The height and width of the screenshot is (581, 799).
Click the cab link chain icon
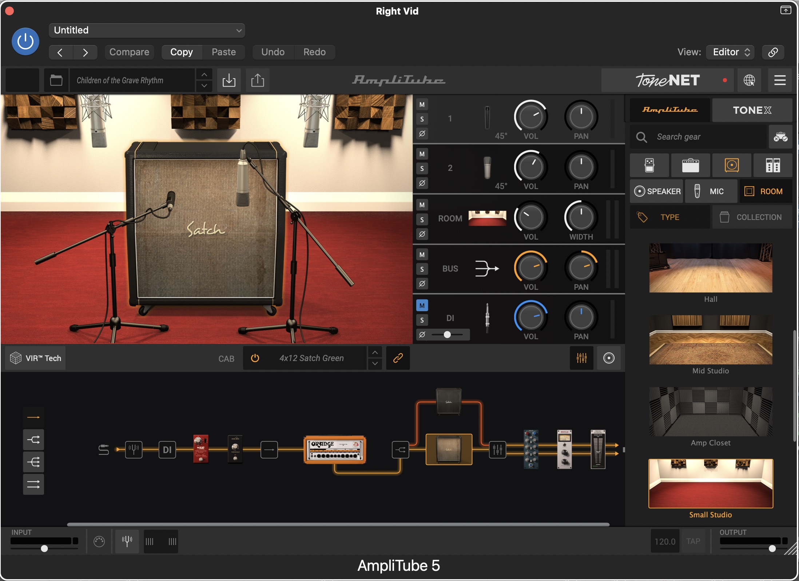[x=398, y=358]
